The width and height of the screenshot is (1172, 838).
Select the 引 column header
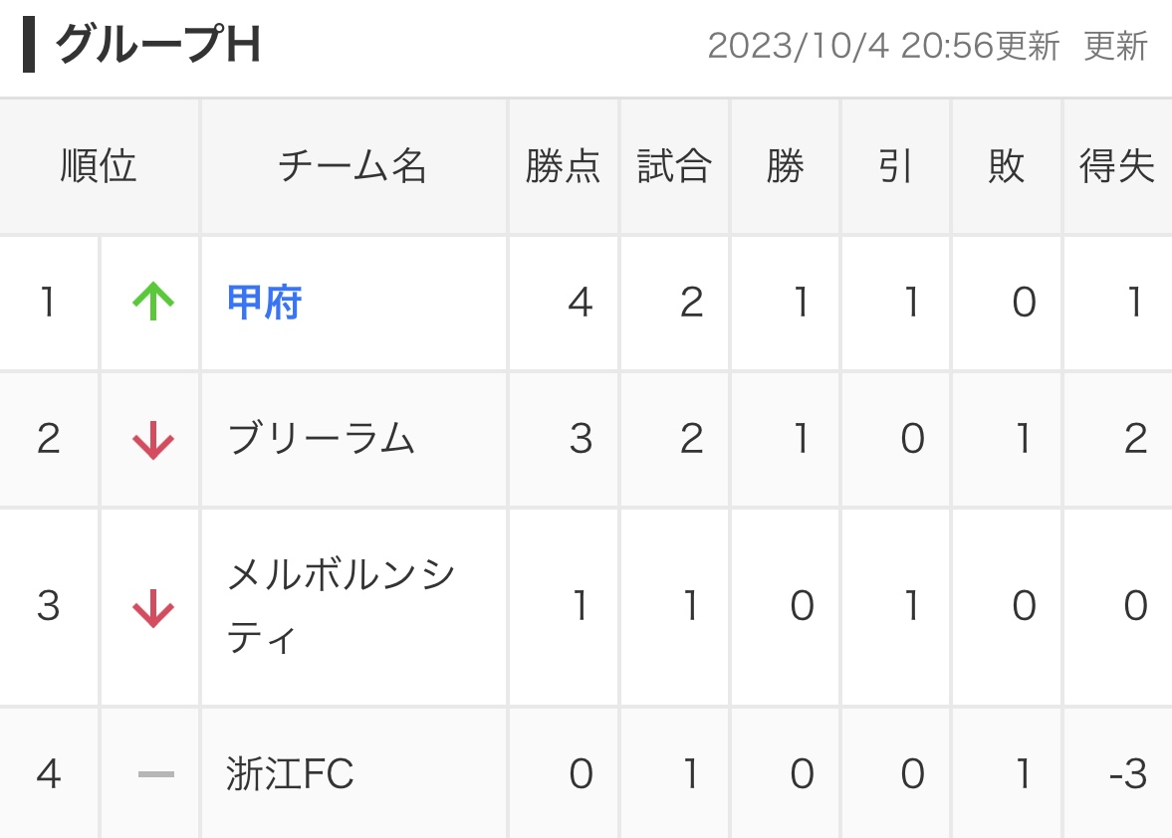[x=895, y=166]
